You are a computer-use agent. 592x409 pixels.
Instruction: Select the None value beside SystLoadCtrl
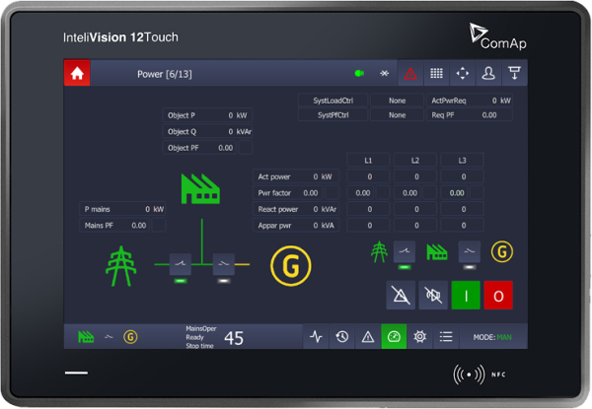click(x=398, y=101)
